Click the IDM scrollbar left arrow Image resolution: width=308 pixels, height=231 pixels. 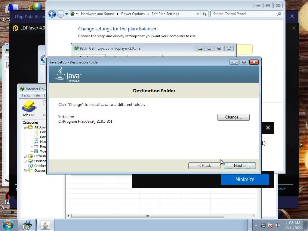pyautogui.click(x=68, y=216)
